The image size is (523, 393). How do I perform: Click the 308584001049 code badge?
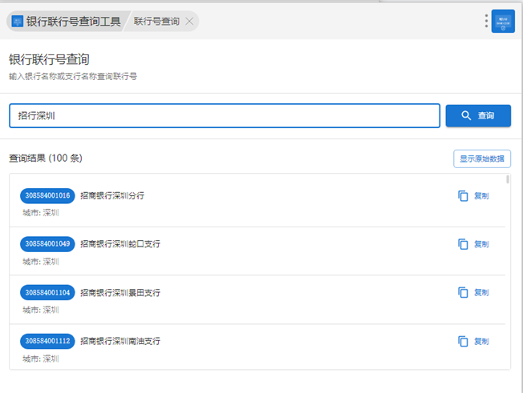click(47, 244)
